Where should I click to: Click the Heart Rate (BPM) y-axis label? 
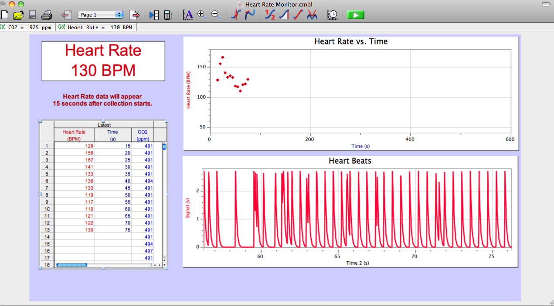click(189, 90)
